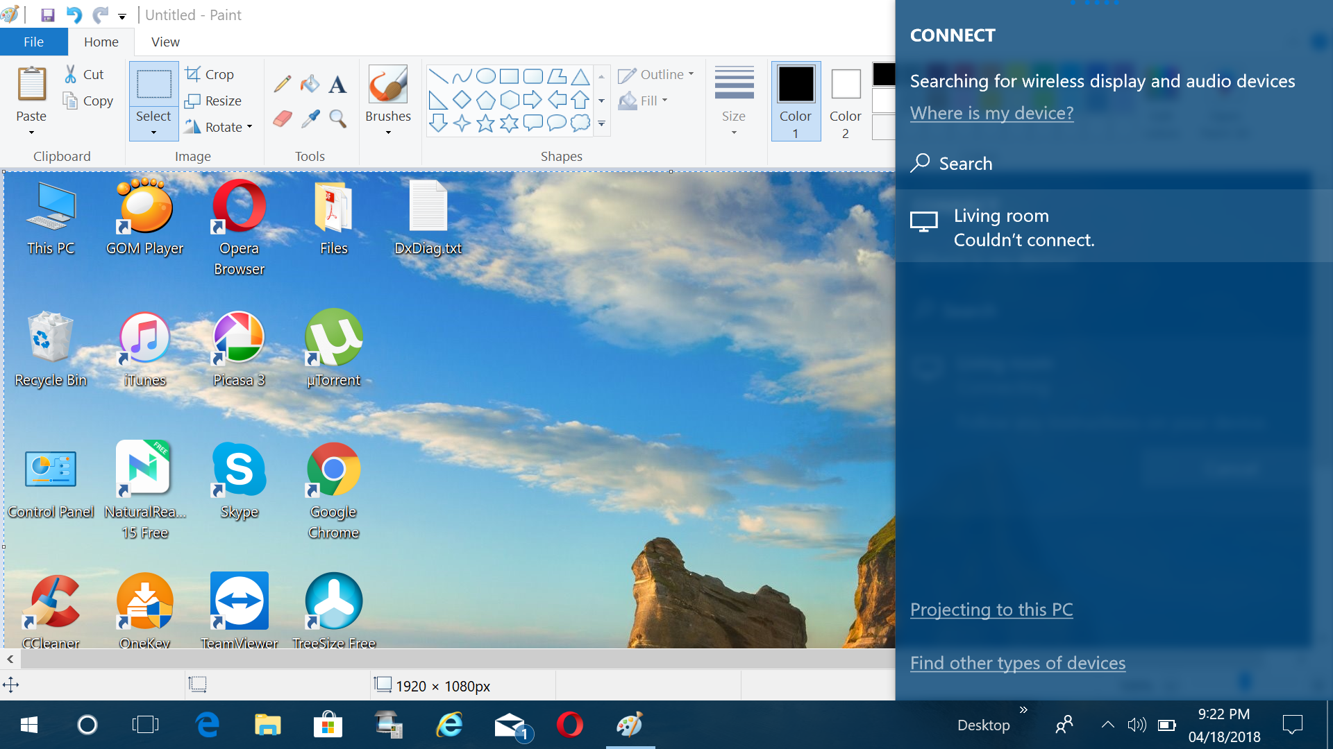Screen dimensions: 1333x749
Task: Expand the Outline dropdown
Action: (691, 74)
